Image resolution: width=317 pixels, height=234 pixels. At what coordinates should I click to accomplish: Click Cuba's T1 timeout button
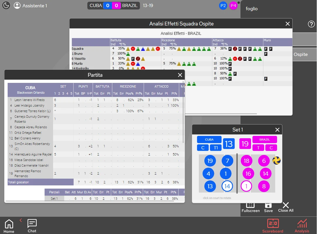click(x=216, y=148)
